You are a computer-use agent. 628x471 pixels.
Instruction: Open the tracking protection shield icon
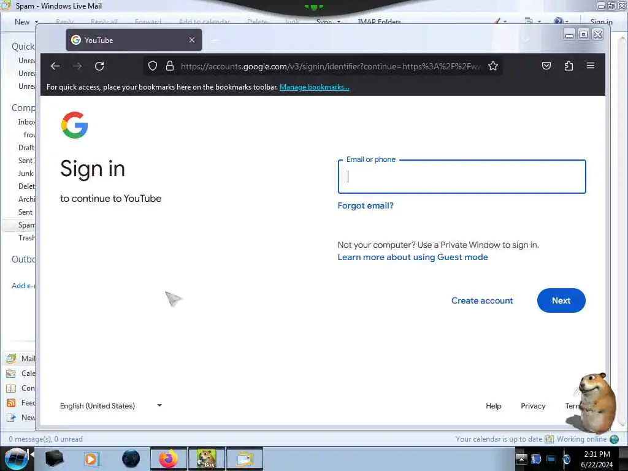pos(153,66)
